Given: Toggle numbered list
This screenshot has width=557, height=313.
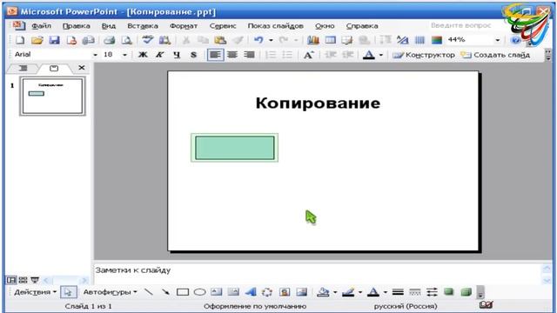Looking at the screenshot, I should coord(271,55).
